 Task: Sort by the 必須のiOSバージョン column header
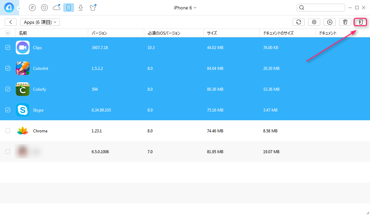[x=164, y=33]
